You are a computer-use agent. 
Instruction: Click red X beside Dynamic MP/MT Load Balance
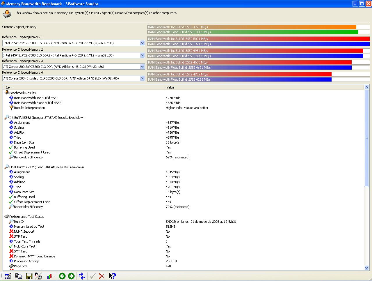(x=11, y=256)
